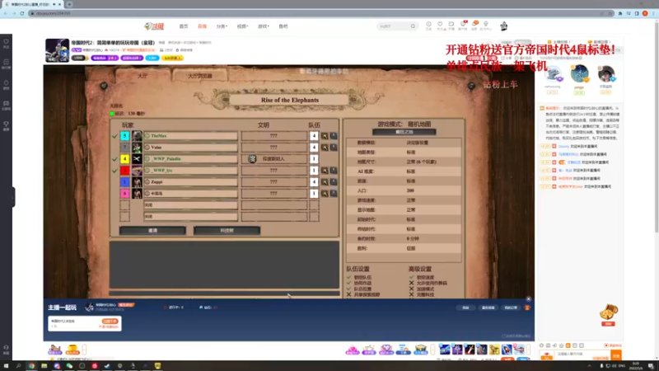Click the orange button in the play-together card
The image size is (659, 371).
110,322
